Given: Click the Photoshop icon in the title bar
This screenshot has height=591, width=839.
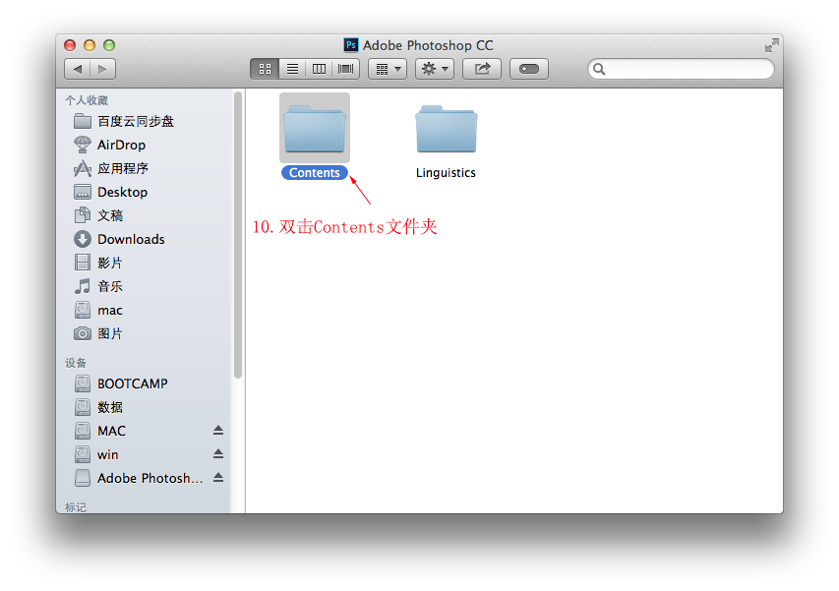Looking at the screenshot, I should pyautogui.click(x=351, y=45).
